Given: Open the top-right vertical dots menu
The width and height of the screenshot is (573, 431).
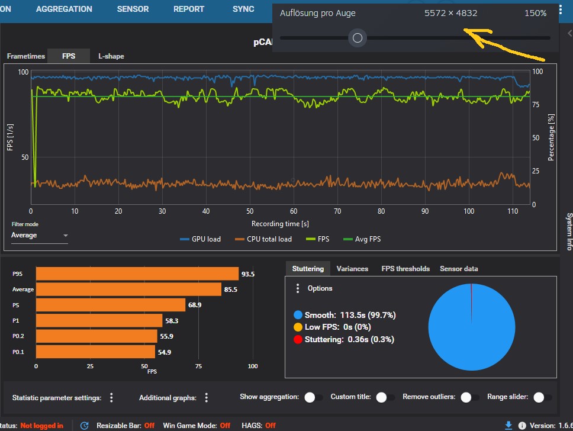Looking at the screenshot, I should point(561,10).
